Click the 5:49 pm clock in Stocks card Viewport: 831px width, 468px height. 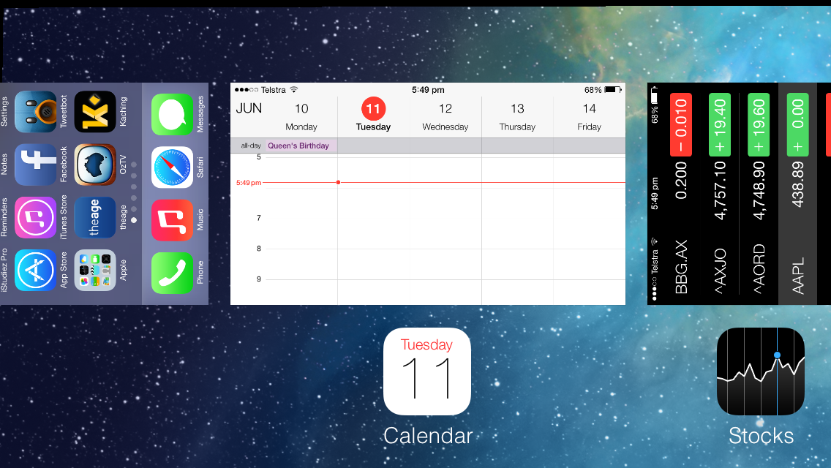(655, 194)
